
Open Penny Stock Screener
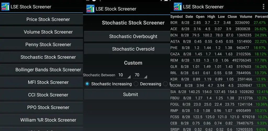41,45
